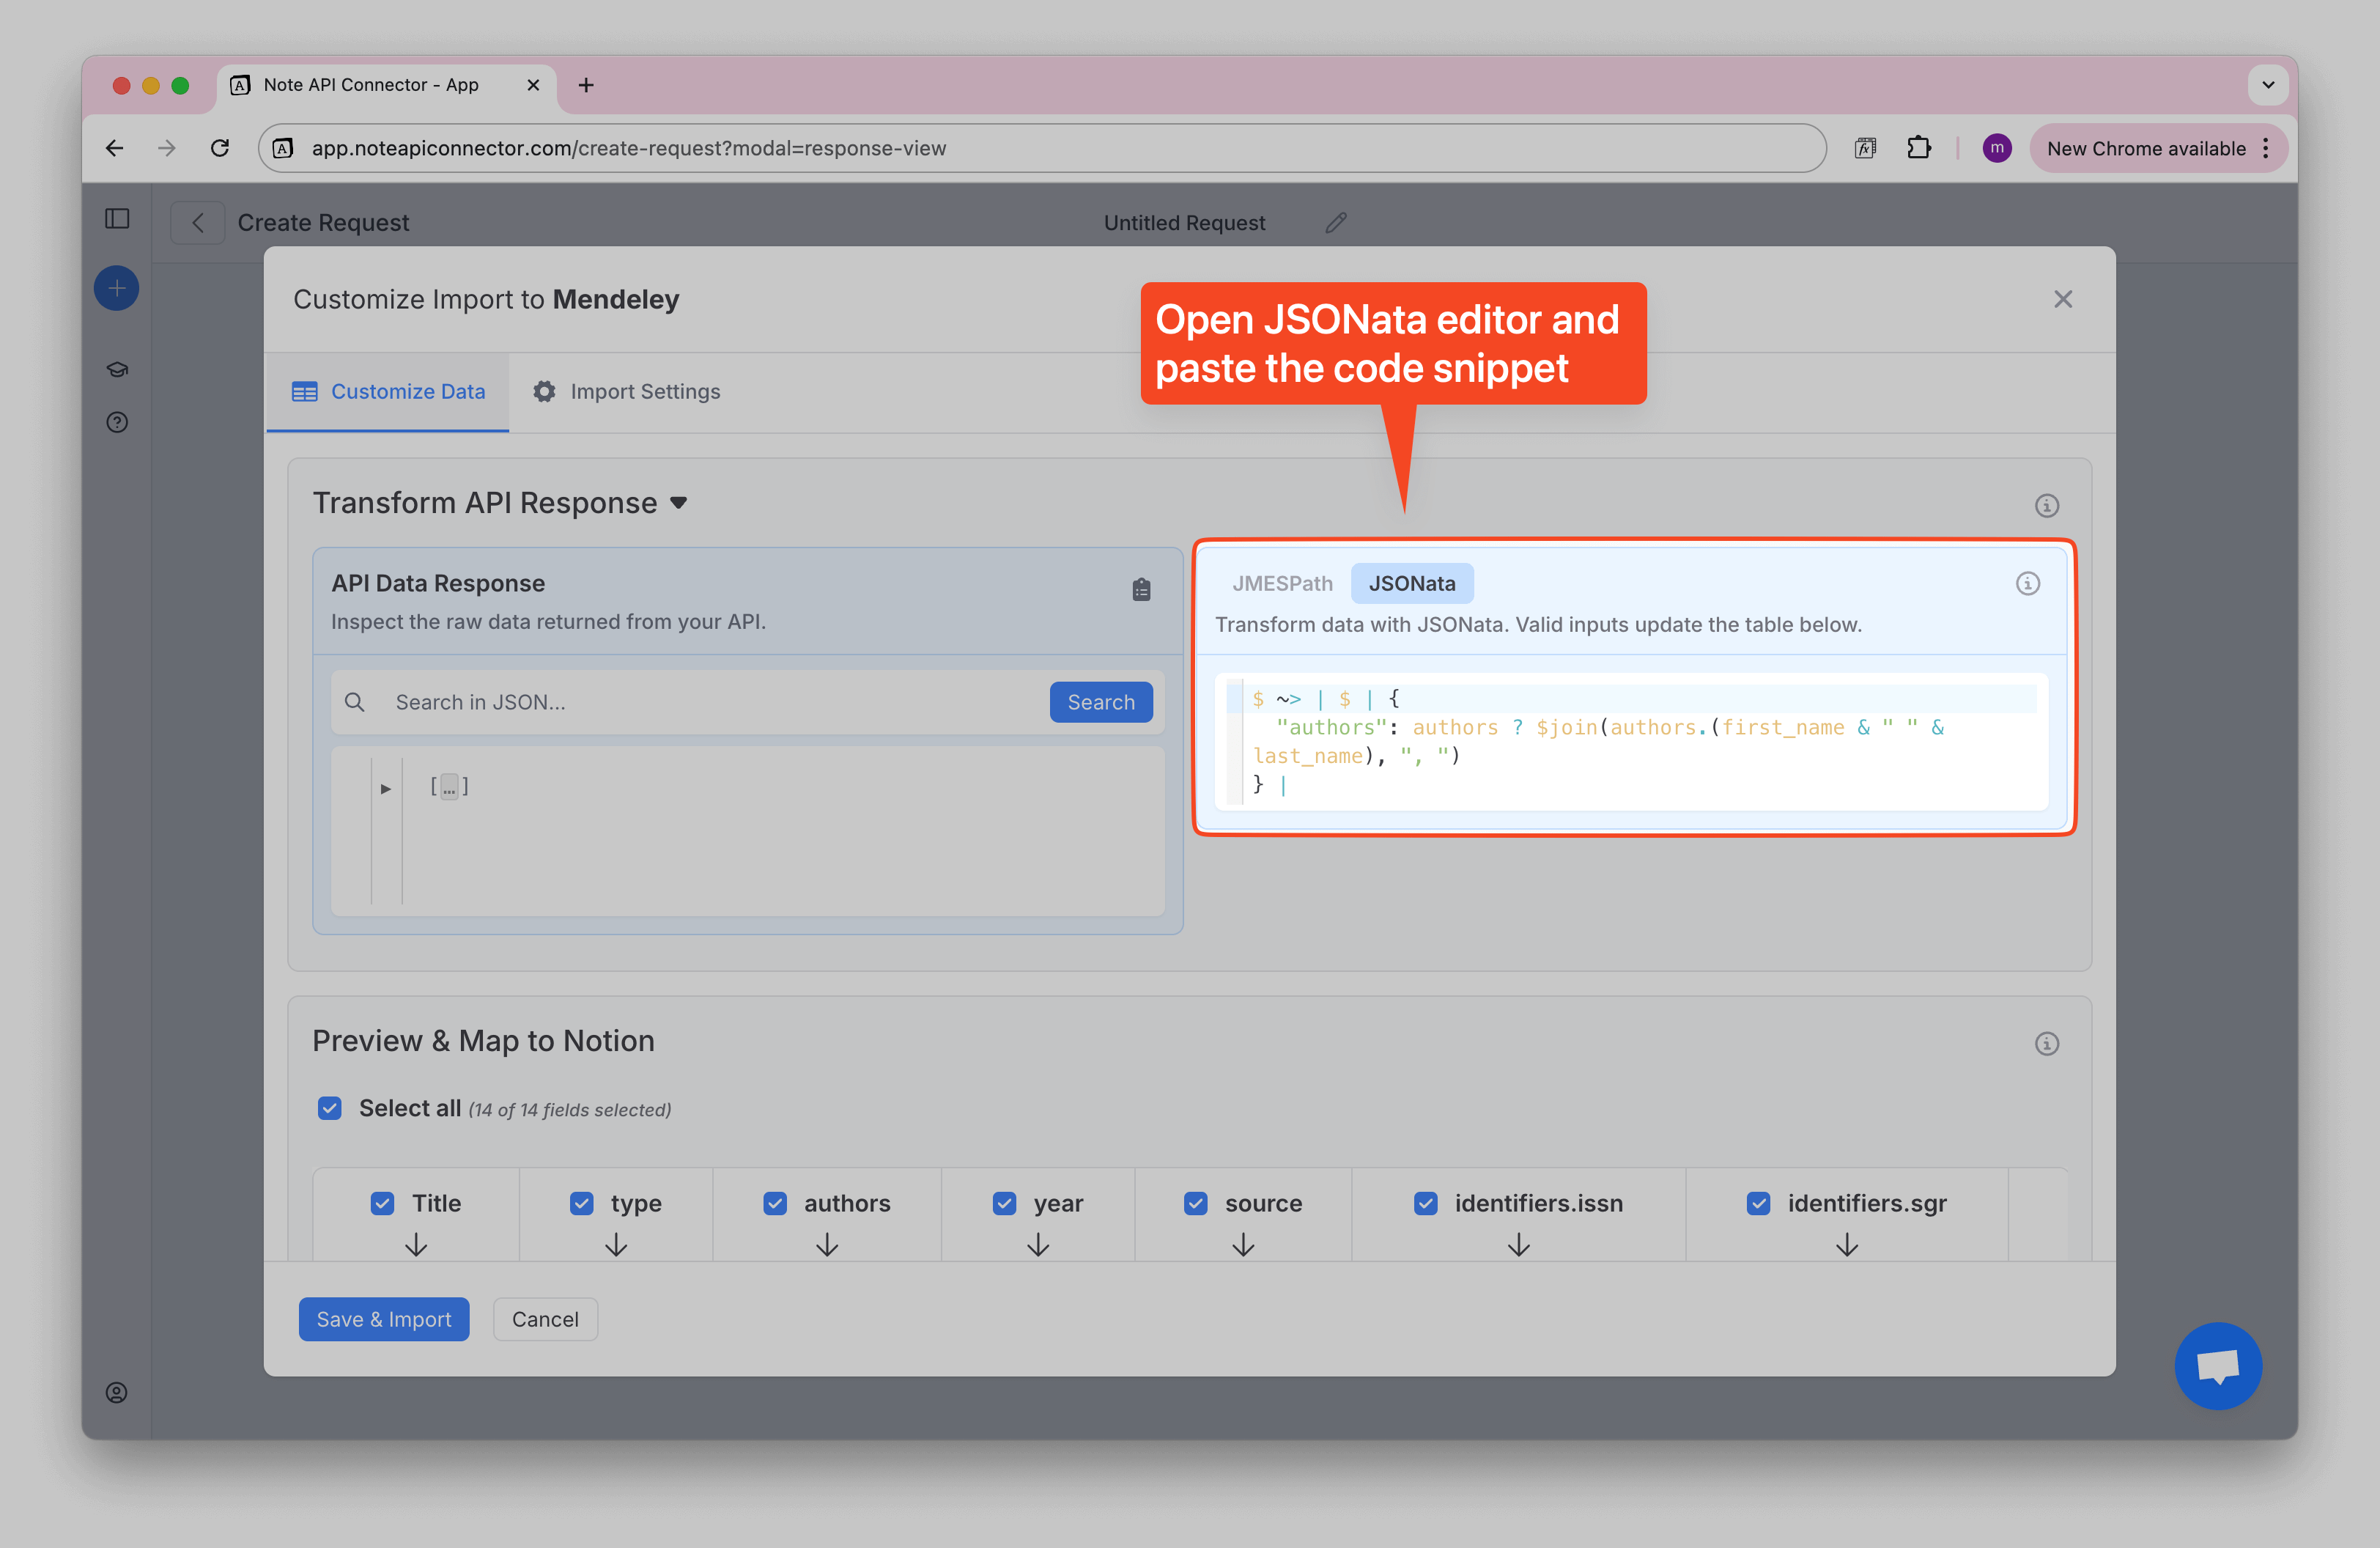Click the tab list dropdown chevron
Screen dimensions: 2380x1548
pos(2268,85)
